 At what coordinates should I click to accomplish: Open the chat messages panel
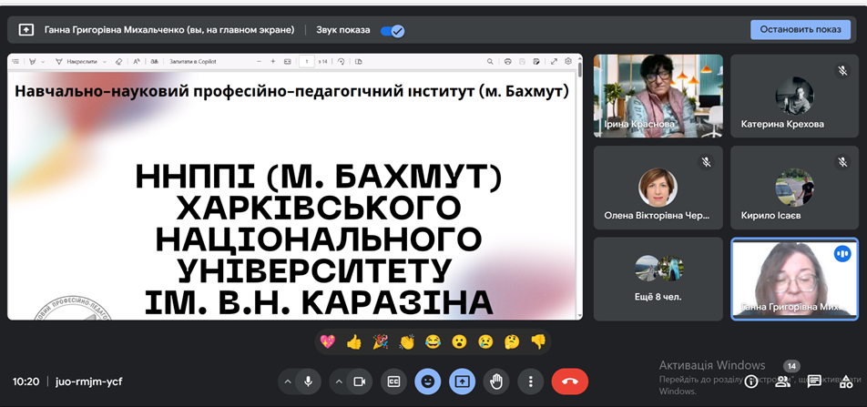[814, 381]
